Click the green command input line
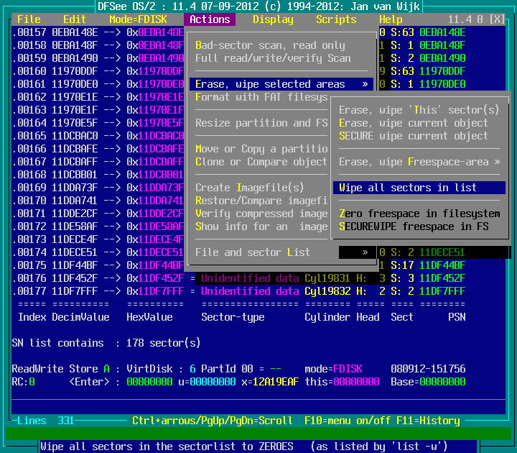 258,433
